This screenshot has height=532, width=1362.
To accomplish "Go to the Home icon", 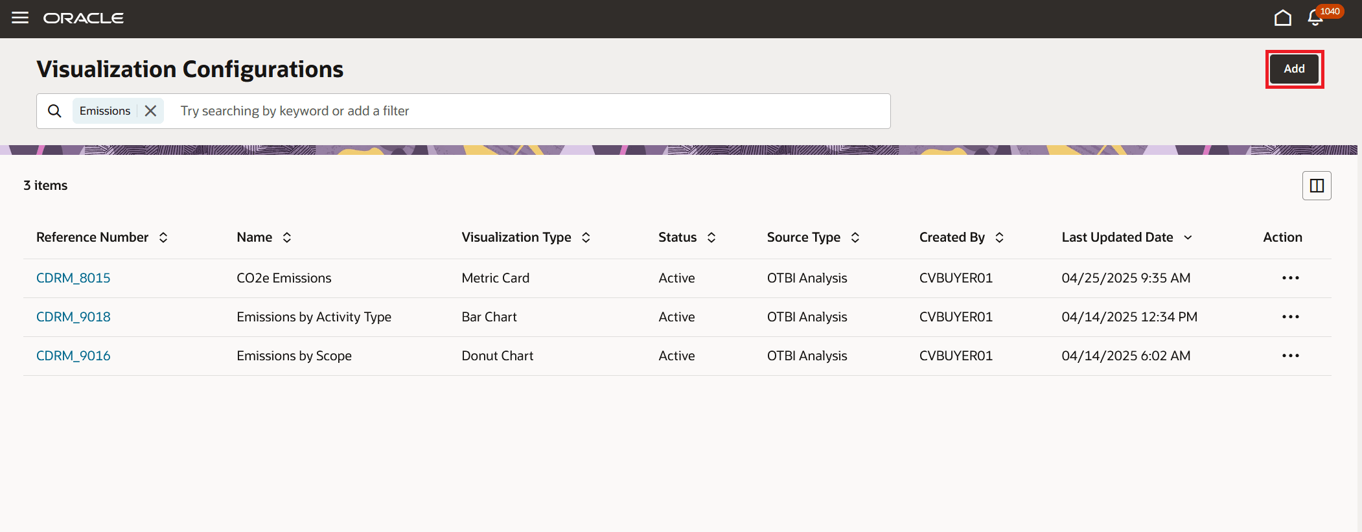I will 1282,17.
